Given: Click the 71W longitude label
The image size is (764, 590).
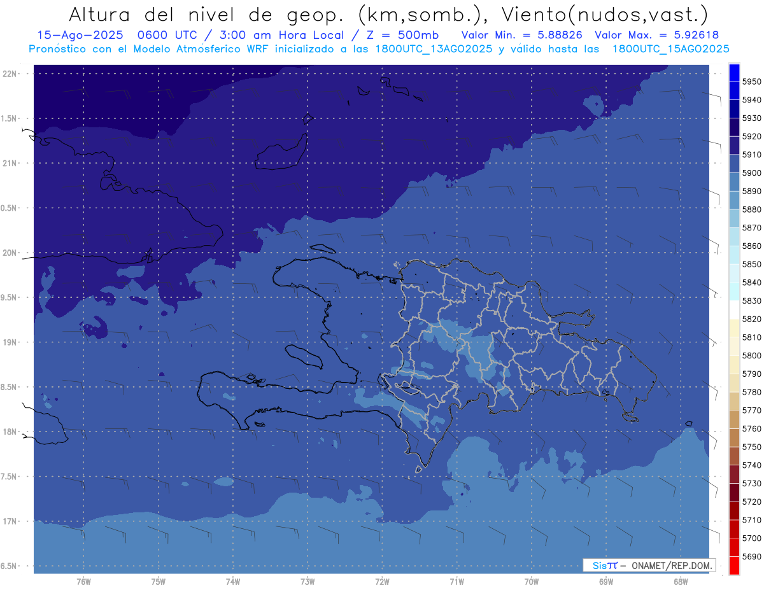Looking at the screenshot, I should click(456, 582).
